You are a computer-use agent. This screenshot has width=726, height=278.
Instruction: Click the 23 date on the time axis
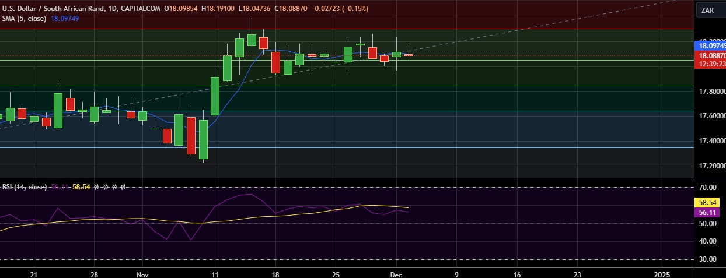coord(578,273)
